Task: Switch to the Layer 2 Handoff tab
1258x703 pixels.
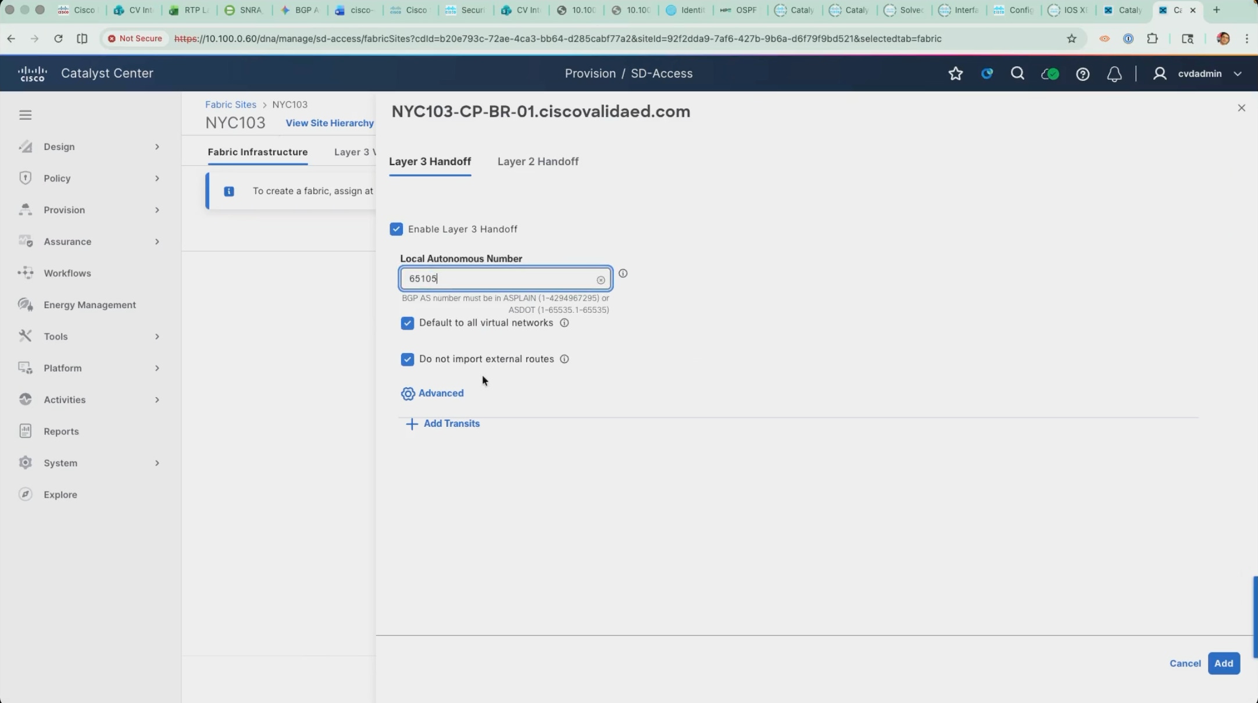Action: tap(538, 162)
